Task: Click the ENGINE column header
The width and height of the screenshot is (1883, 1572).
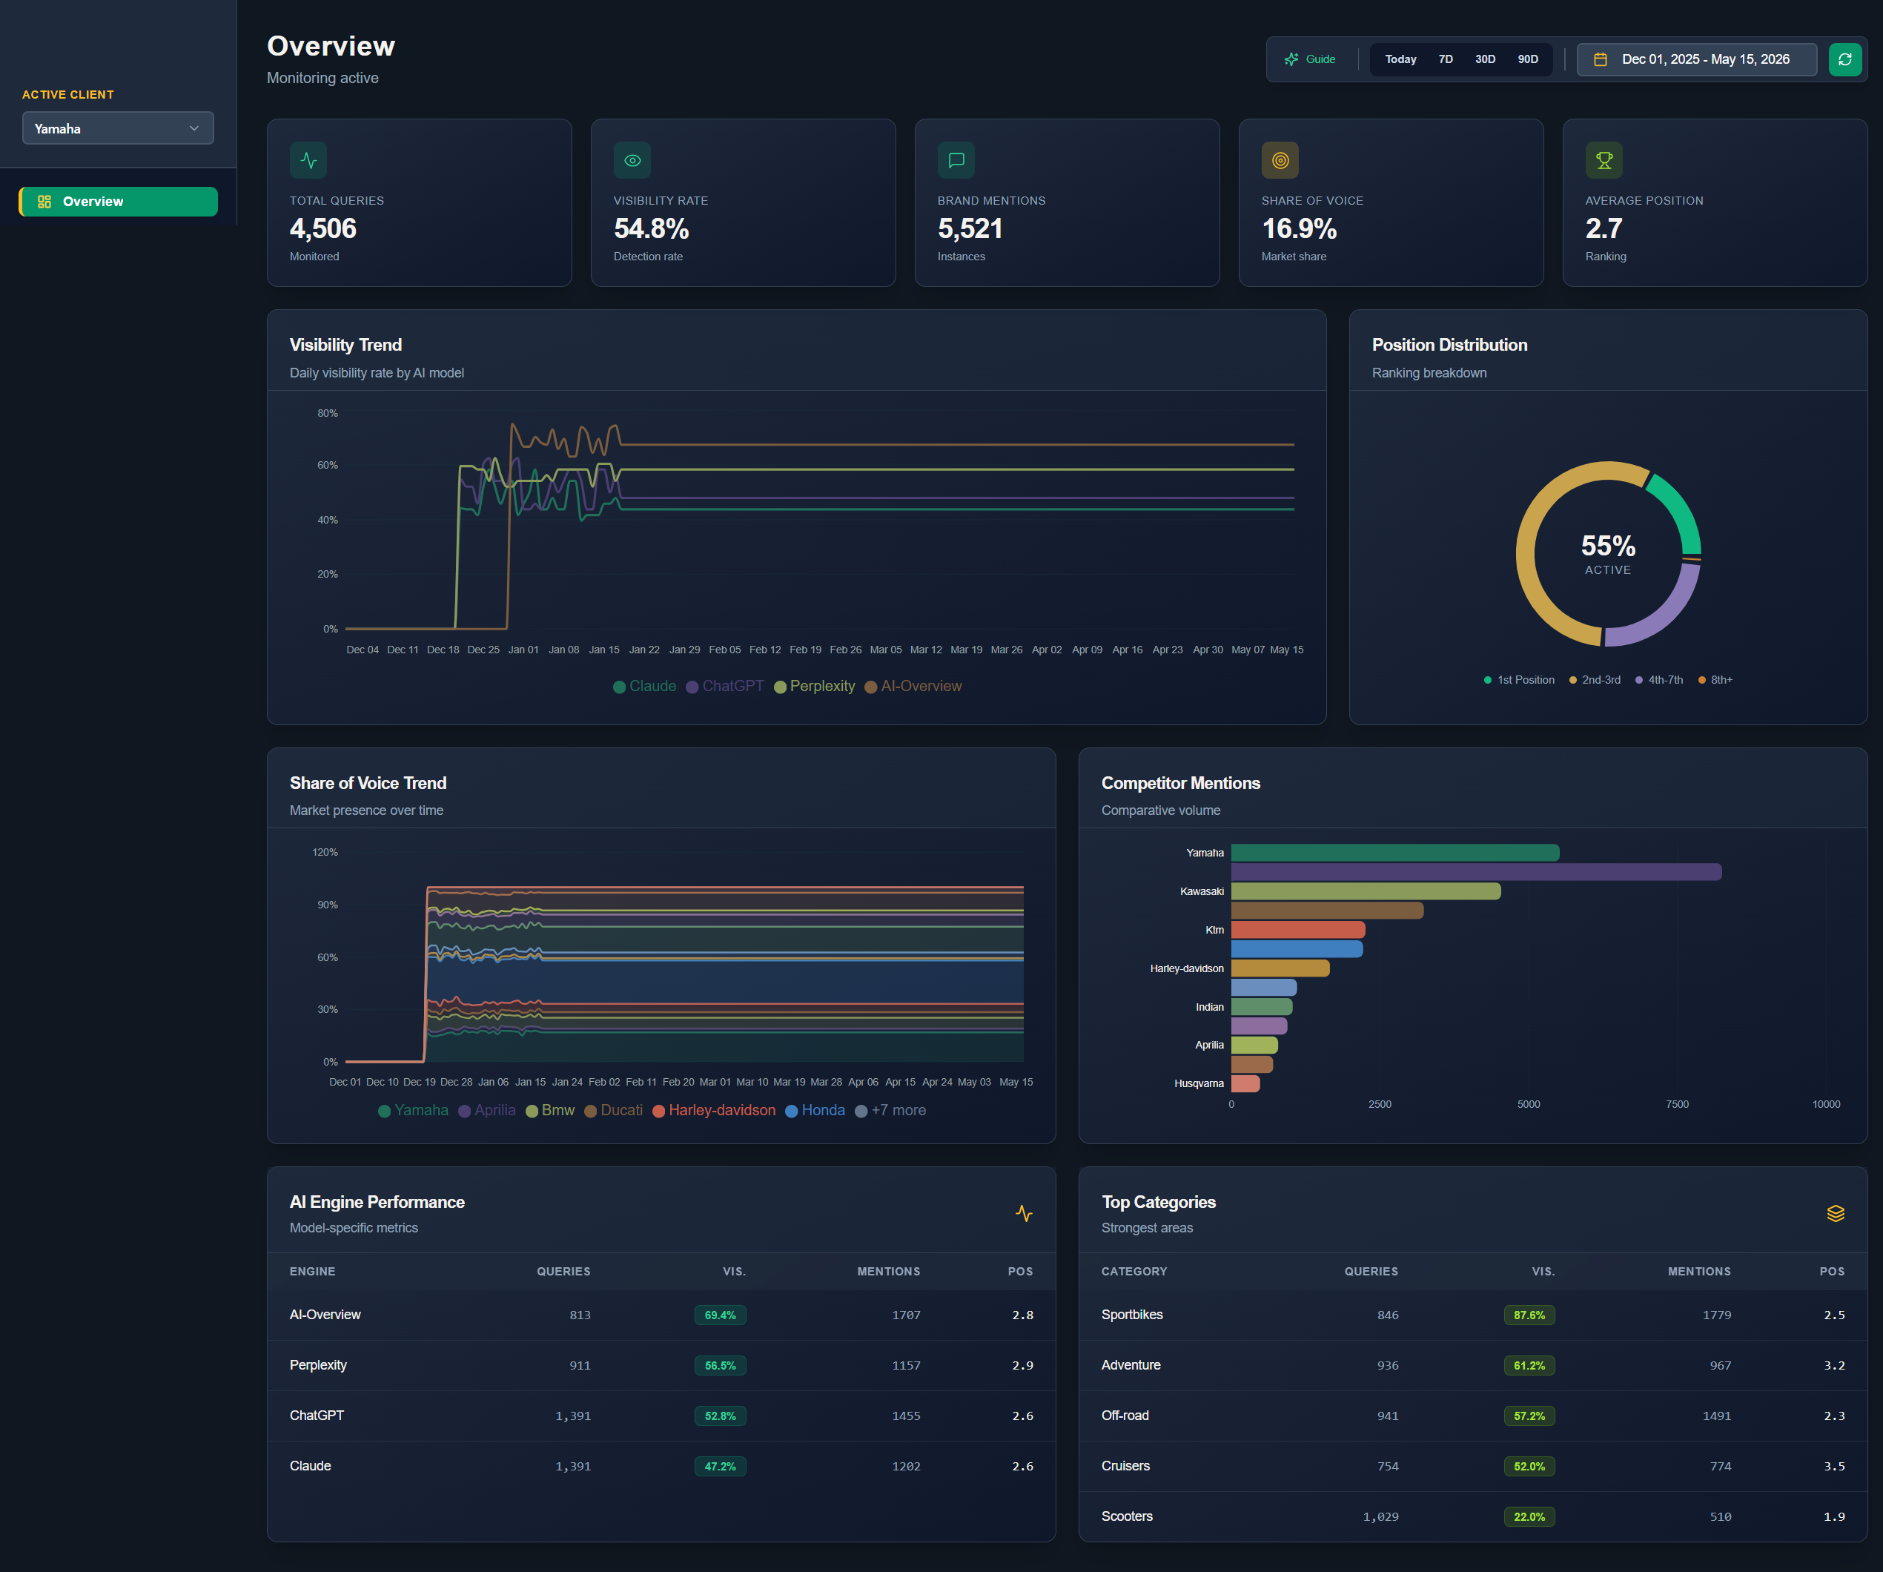Action: click(x=312, y=1271)
